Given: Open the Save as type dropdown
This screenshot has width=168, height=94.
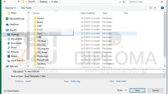Looking at the screenshot, I should (x=95, y=76).
